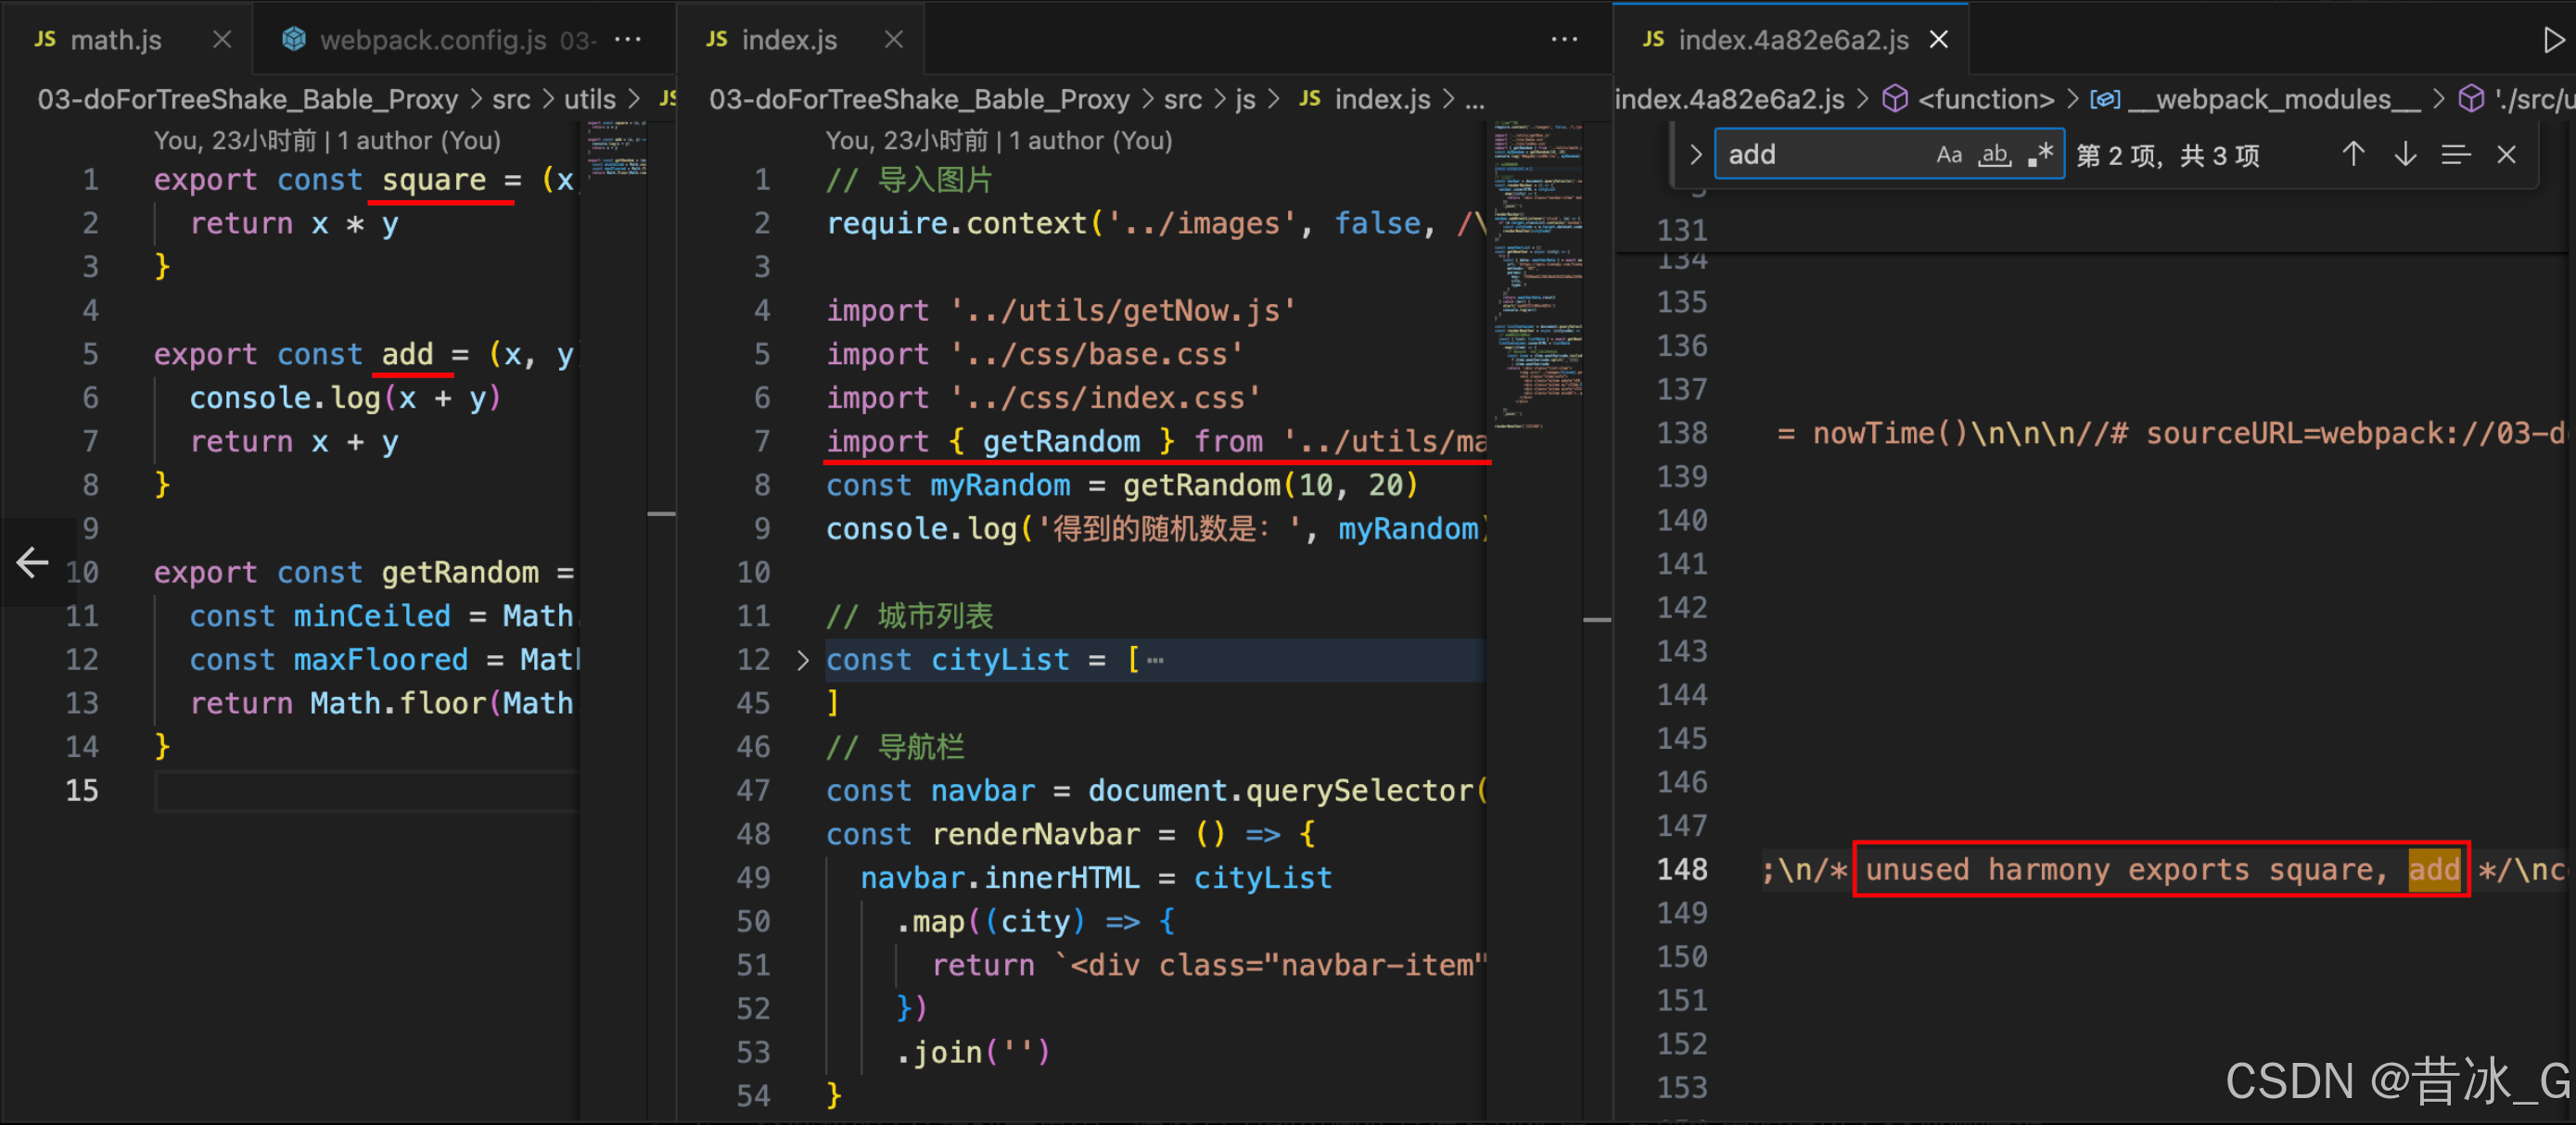This screenshot has width=2576, height=1125.
Task: Click the back arrow on left edge
Action: pos(32,562)
